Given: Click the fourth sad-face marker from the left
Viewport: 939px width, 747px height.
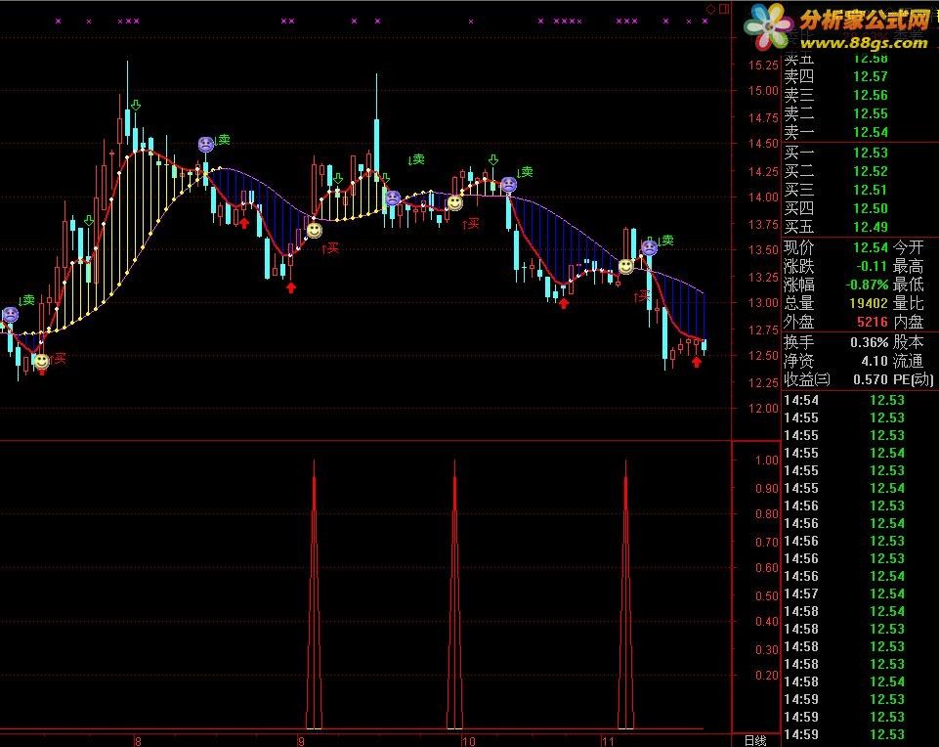Looking at the screenshot, I should point(508,185).
